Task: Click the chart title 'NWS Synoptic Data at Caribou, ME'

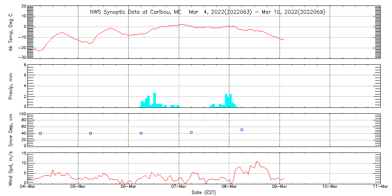Action: click(x=136, y=12)
